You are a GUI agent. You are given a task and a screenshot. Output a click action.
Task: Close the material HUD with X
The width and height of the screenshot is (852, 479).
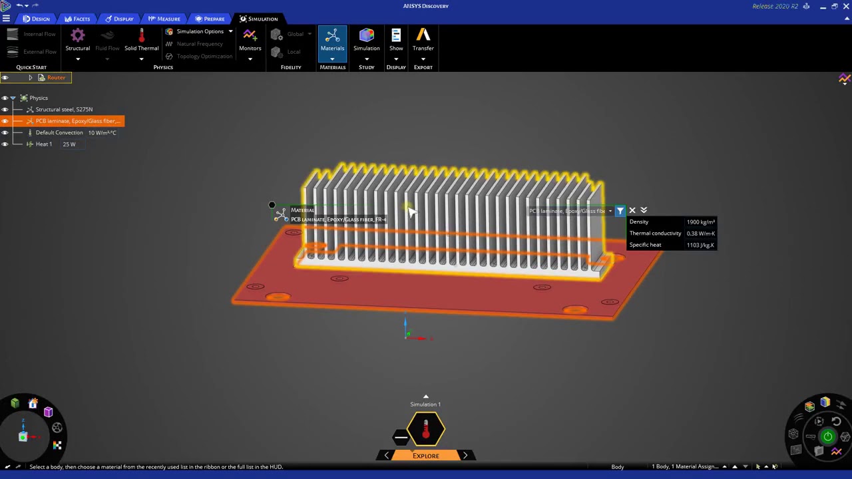coord(632,211)
